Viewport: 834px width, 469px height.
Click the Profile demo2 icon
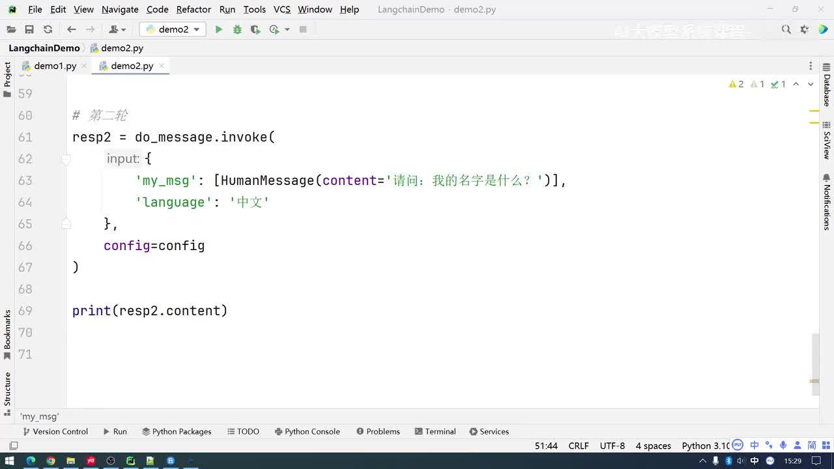tap(274, 29)
